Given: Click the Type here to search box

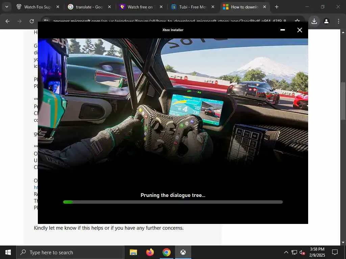Looking at the screenshot, I should tap(70, 252).
